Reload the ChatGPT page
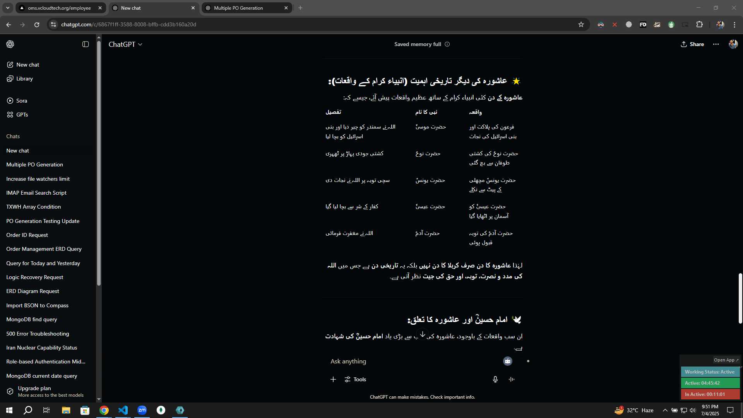This screenshot has height=418, width=743. (37, 24)
